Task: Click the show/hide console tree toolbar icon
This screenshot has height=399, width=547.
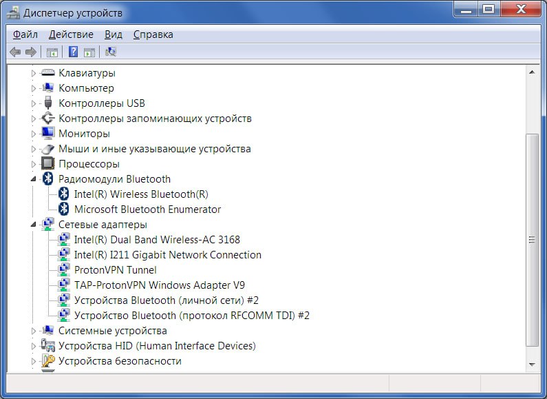Action: click(52, 52)
